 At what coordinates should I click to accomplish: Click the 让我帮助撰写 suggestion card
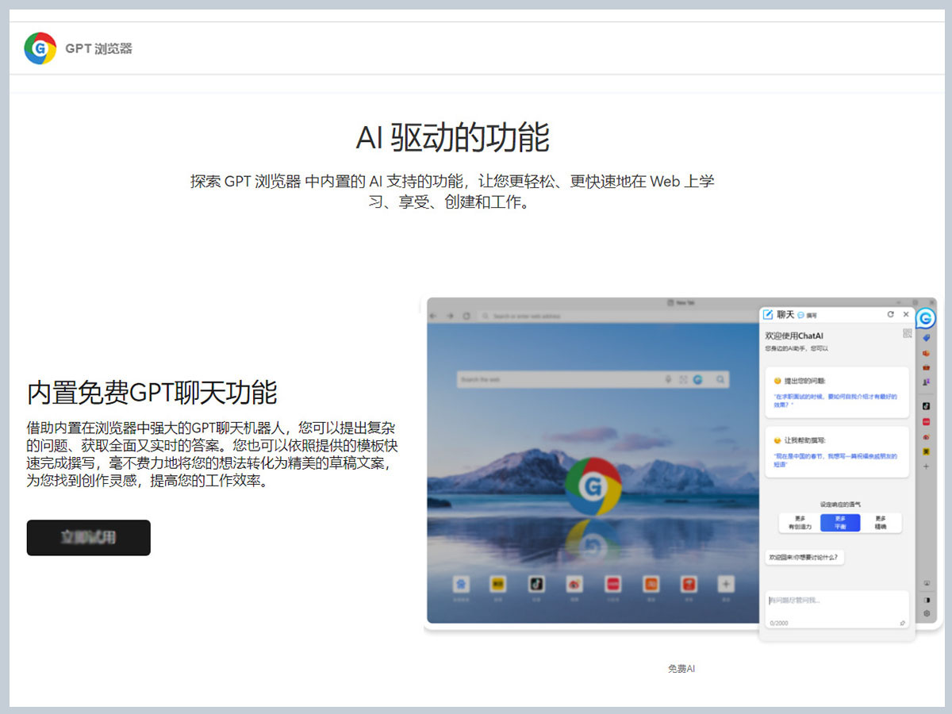click(x=837, y=452)
